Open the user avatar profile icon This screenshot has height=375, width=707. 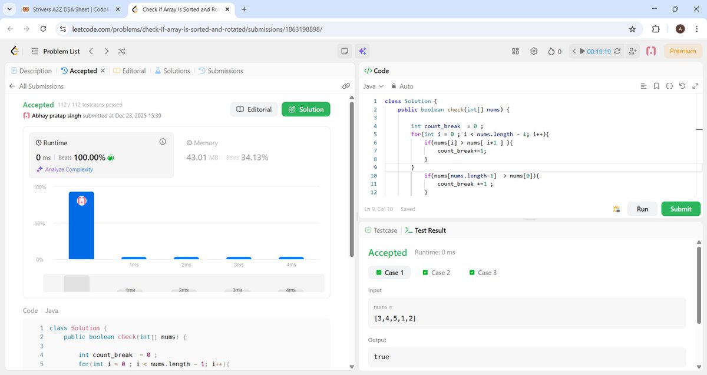651,51
